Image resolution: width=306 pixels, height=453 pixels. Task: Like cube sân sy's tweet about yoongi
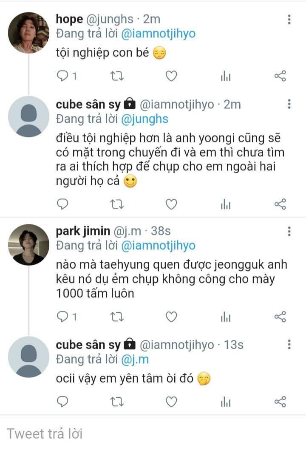171,204
